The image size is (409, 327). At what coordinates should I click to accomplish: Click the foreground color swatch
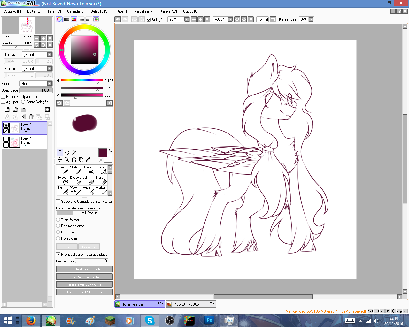pyautogui.click(x=103, y=153)
